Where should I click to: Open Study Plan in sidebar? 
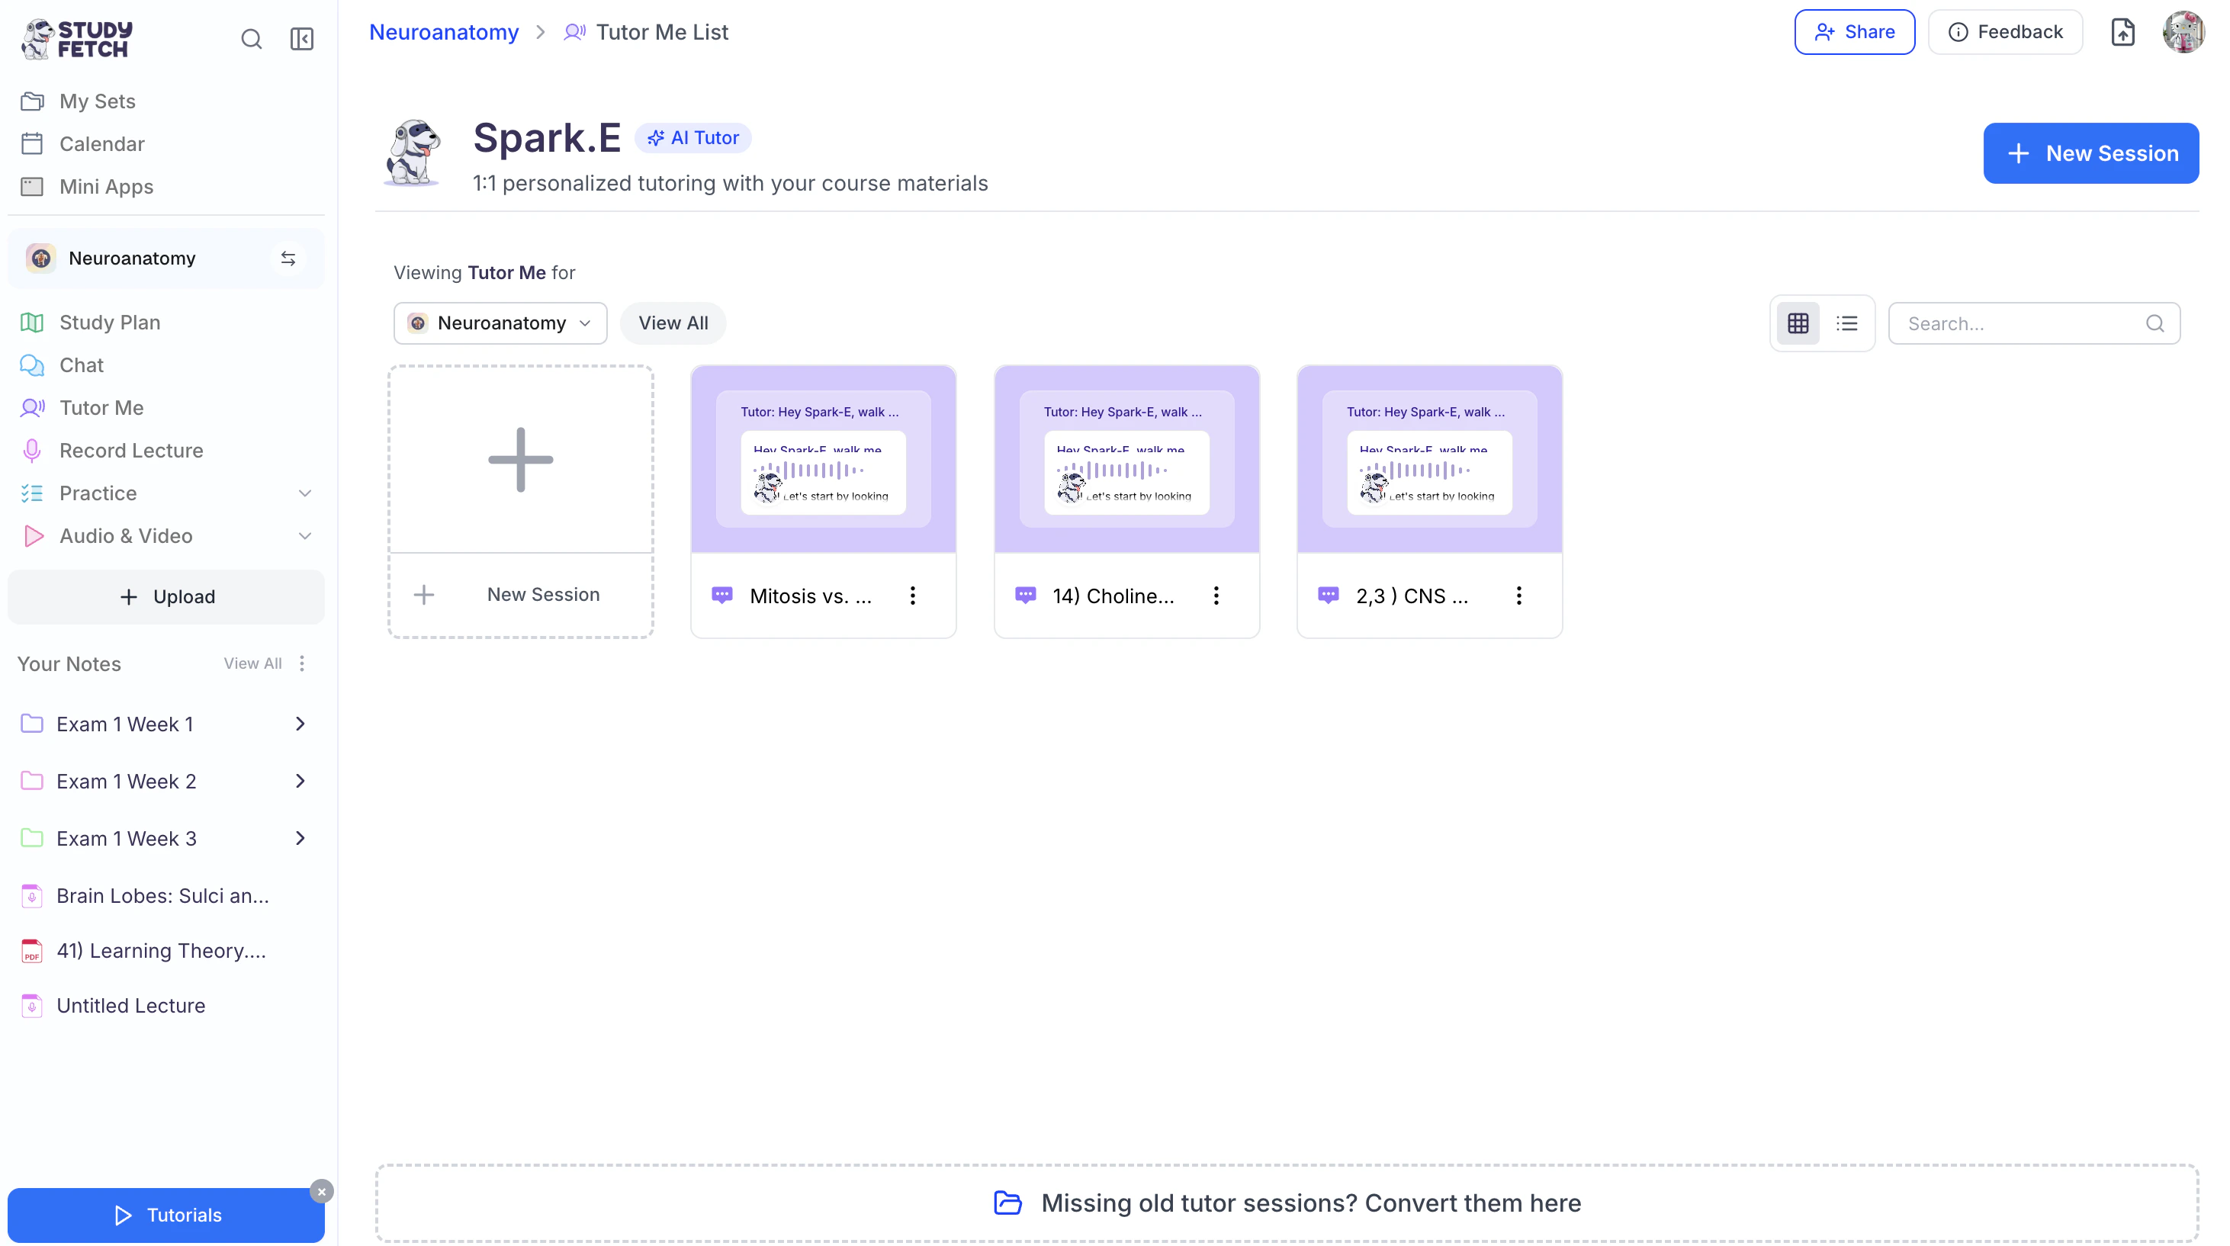(x=109, y=323)
